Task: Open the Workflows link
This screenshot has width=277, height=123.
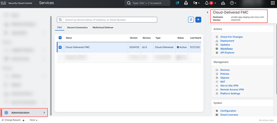Action: [226, 49]
